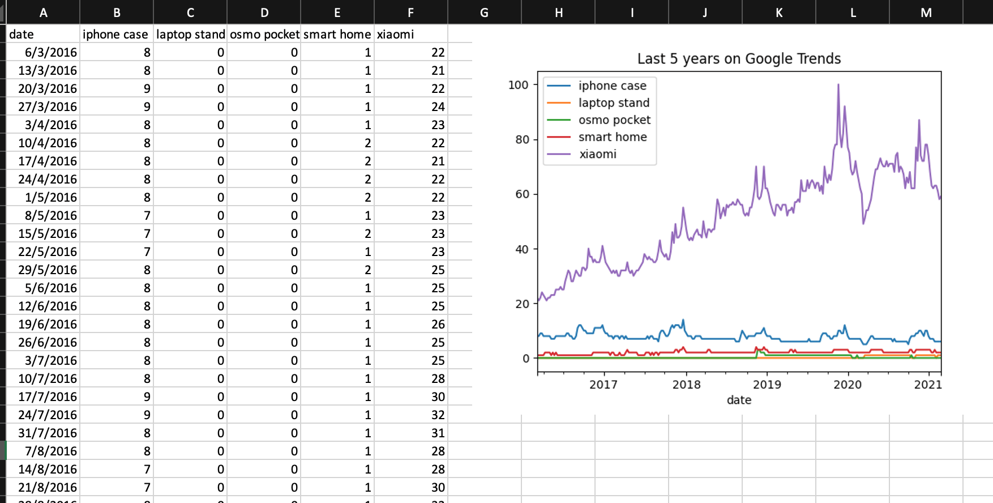
Task: Click laptop stand value in 6/3/2016 row
Action: click(190, 52)
